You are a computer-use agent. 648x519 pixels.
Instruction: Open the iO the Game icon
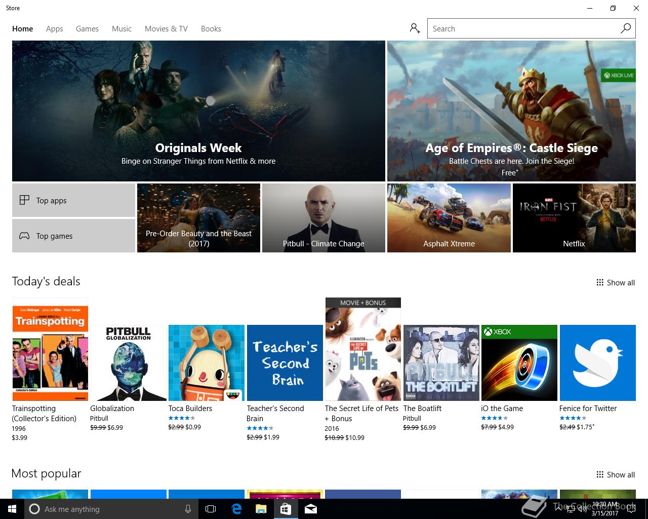point(519,363)
